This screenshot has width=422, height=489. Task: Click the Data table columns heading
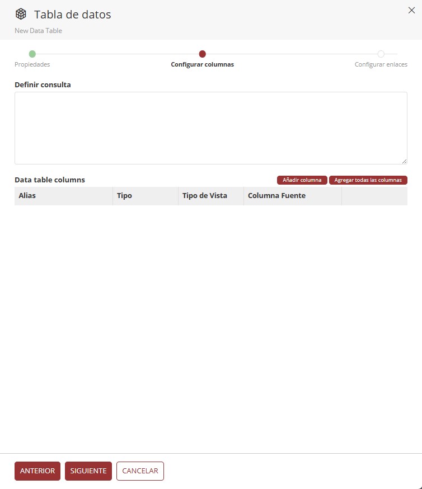point(50,180)
